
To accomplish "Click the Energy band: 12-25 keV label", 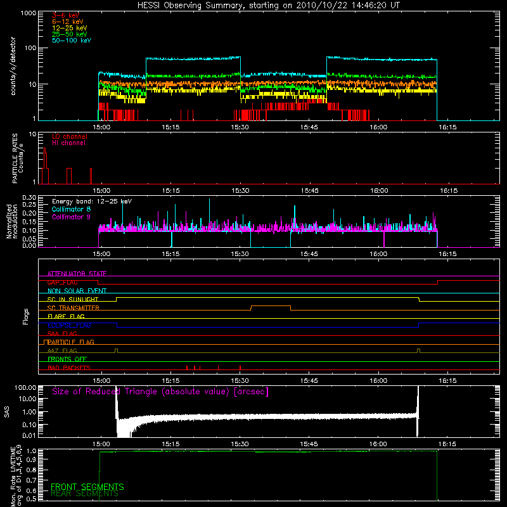I will tap(92, 202).
